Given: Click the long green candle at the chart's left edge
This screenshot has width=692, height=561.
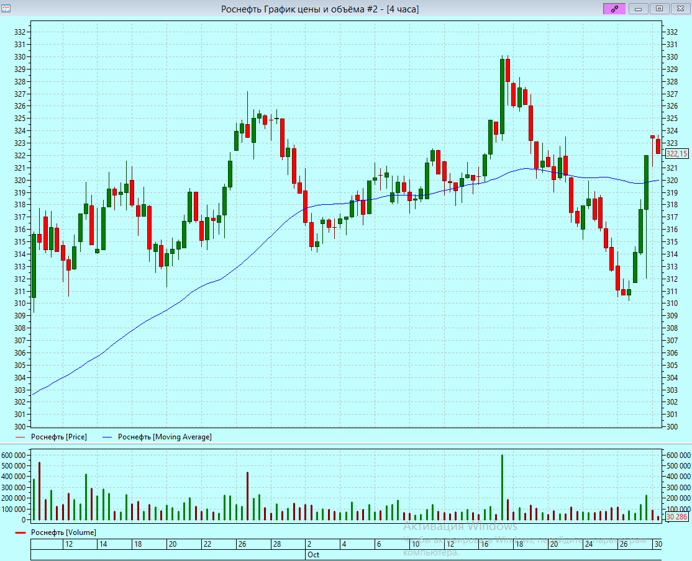Looking at the screenshot, I should (34, 266).
